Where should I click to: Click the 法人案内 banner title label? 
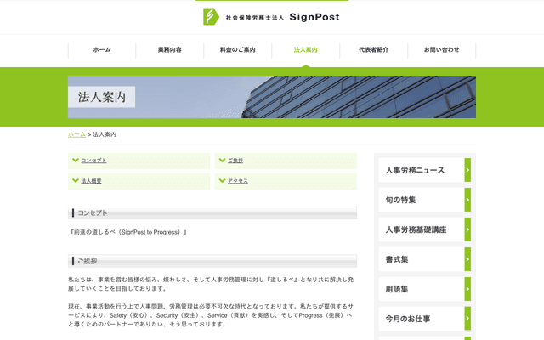click(x=102, y=97)
